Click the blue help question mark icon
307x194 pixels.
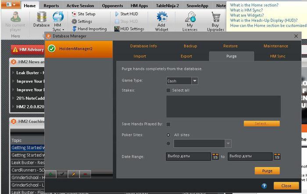[x=264, y=186]
